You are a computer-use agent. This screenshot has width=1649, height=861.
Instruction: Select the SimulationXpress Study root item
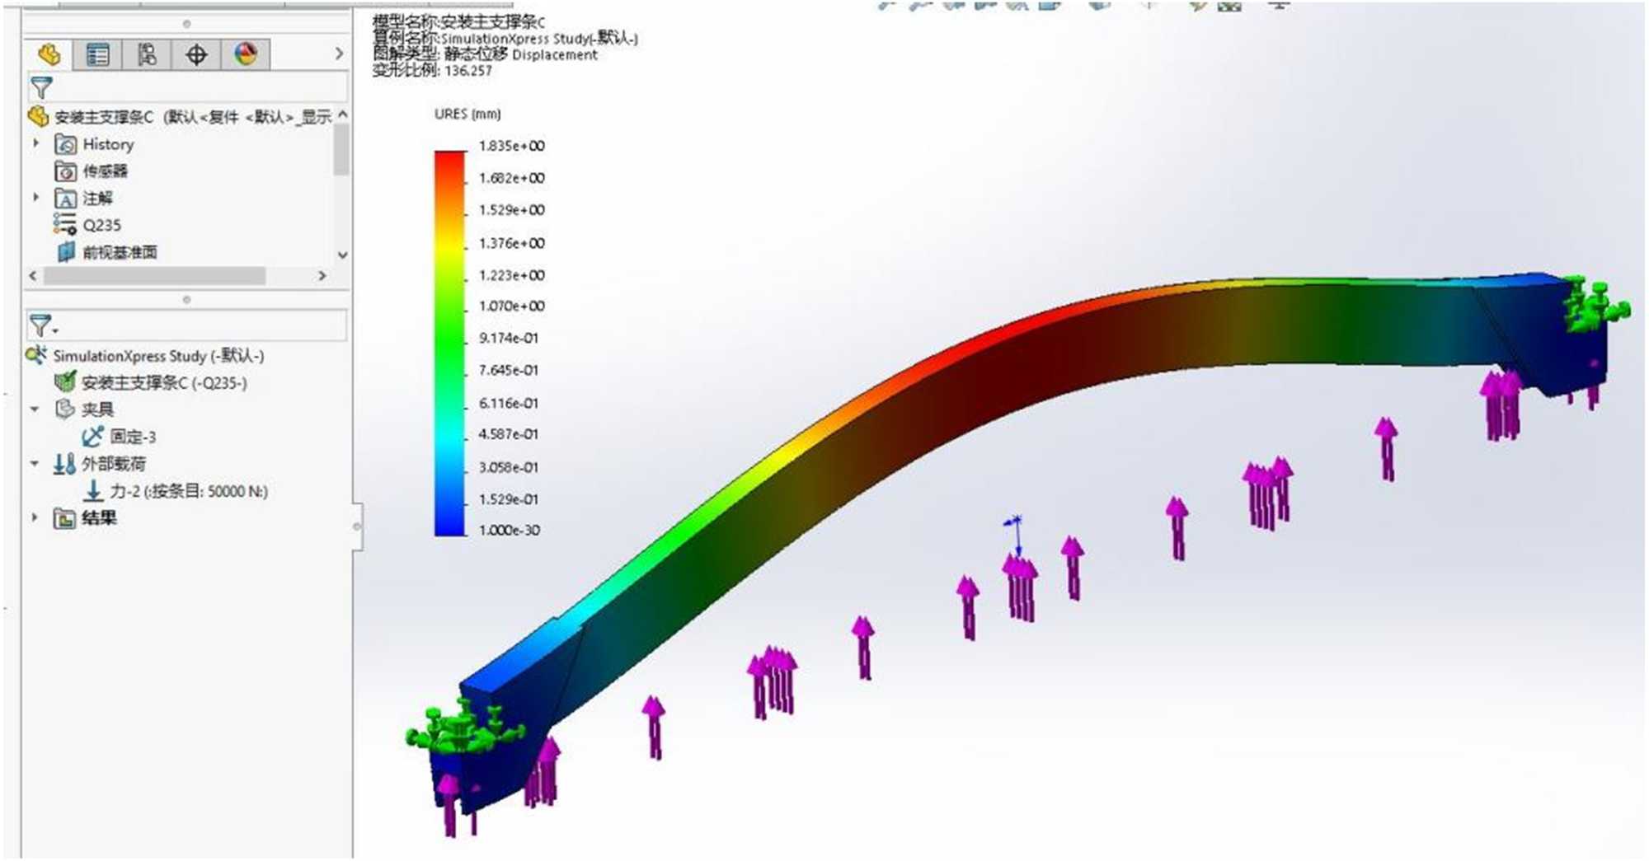(157, 356)
